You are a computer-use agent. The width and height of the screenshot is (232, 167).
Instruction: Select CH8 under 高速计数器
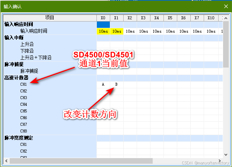pos(50,131)
